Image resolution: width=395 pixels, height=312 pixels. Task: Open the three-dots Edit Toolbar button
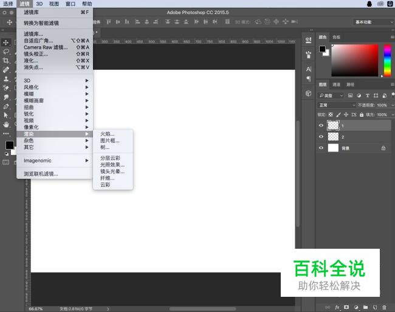click(x=6, y=134)
